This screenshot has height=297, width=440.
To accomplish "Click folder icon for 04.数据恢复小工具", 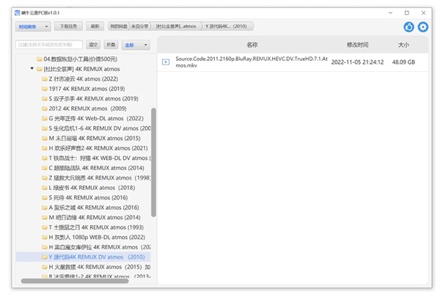I will 39,59.
